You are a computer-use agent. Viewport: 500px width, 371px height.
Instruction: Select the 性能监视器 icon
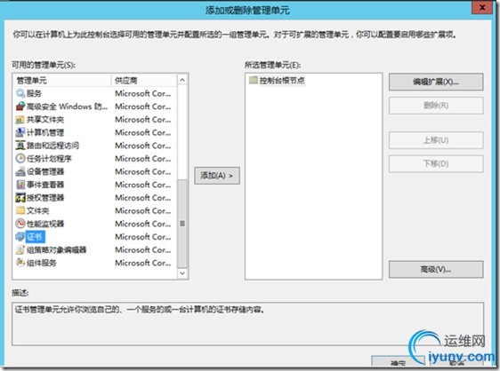click(x=20, y=224)
